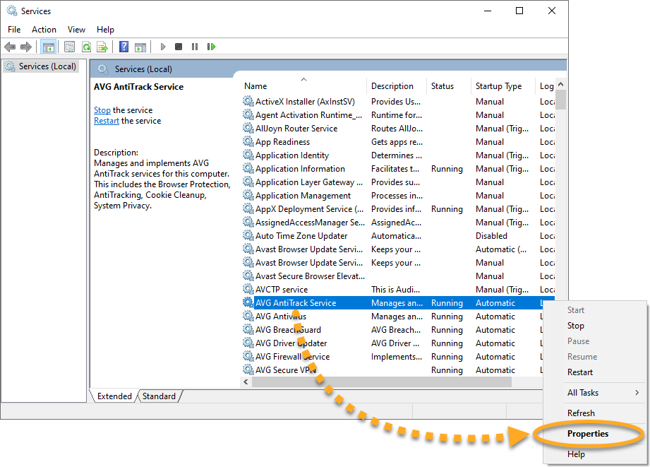Open Help via the blue question mark icon
The width and height of the screenshot is (650, 467).
click(x=124, y=47)
